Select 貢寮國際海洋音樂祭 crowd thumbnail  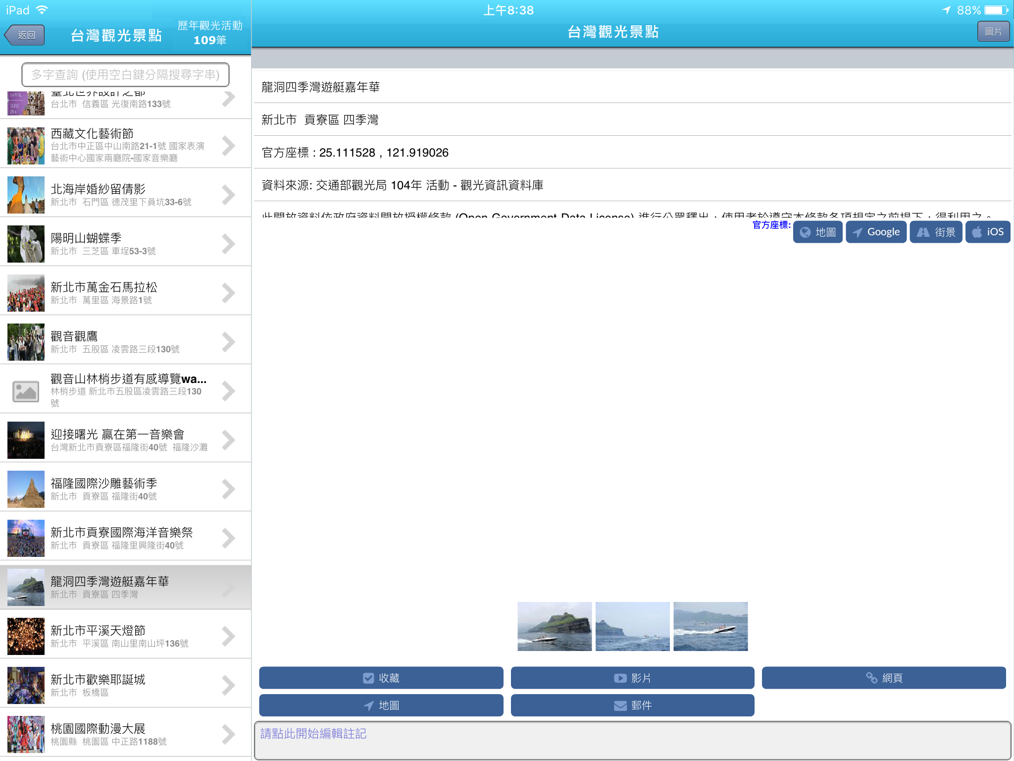tap(26, 538)
